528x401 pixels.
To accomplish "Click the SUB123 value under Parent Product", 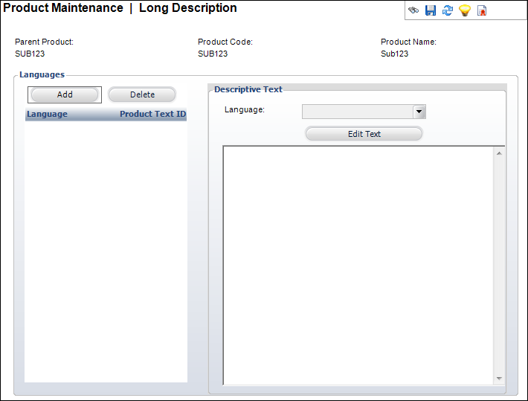I will pos(30,54).
